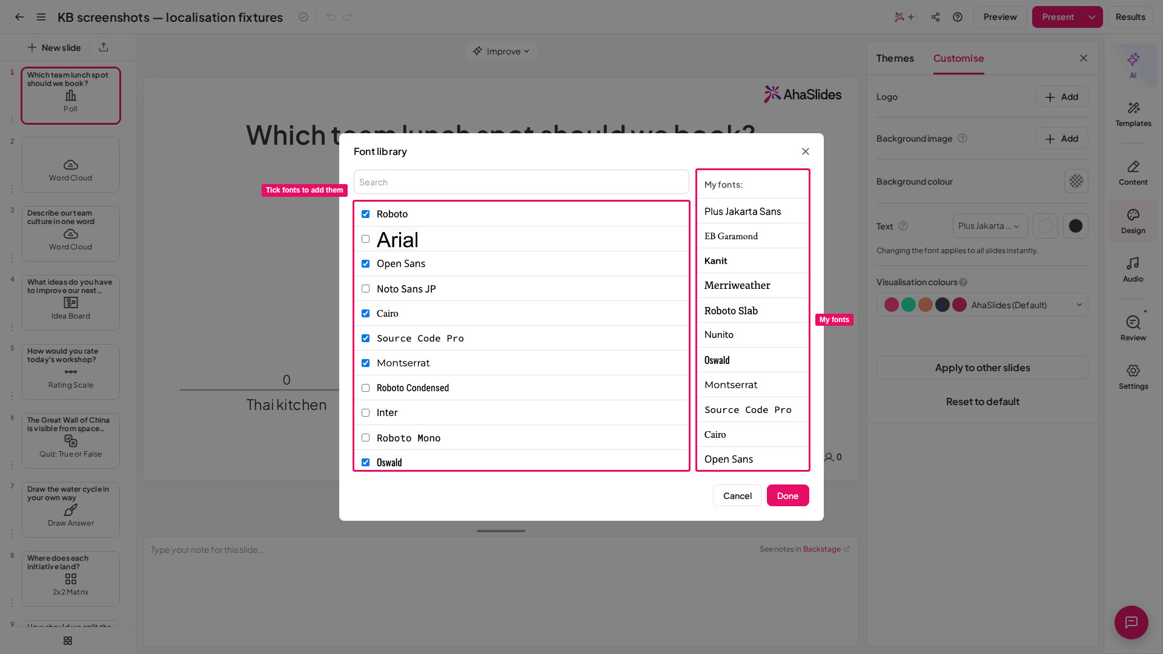Expand the Improve dropdown
This screenshot has height=654, width=1163.
tap(501, 51)
